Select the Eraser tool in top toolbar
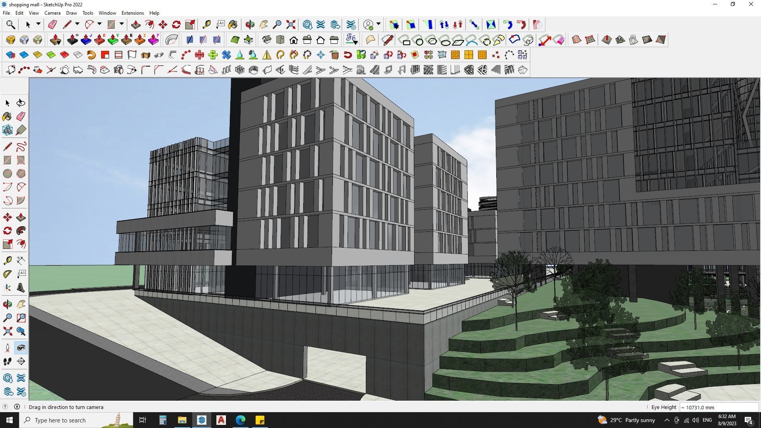This screenshot has height=428, width=761. (52, 25)
